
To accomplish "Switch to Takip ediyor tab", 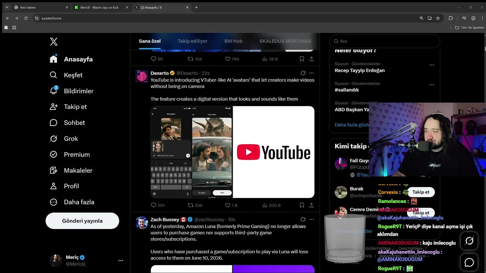I will [193, 41].
